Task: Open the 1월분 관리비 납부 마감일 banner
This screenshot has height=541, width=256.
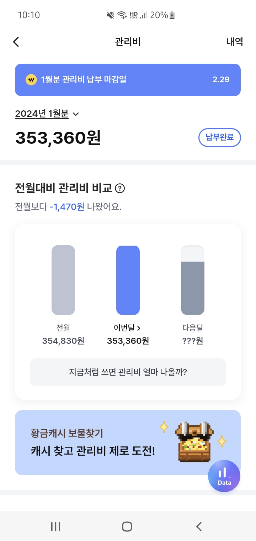Action: pos(128,80)
